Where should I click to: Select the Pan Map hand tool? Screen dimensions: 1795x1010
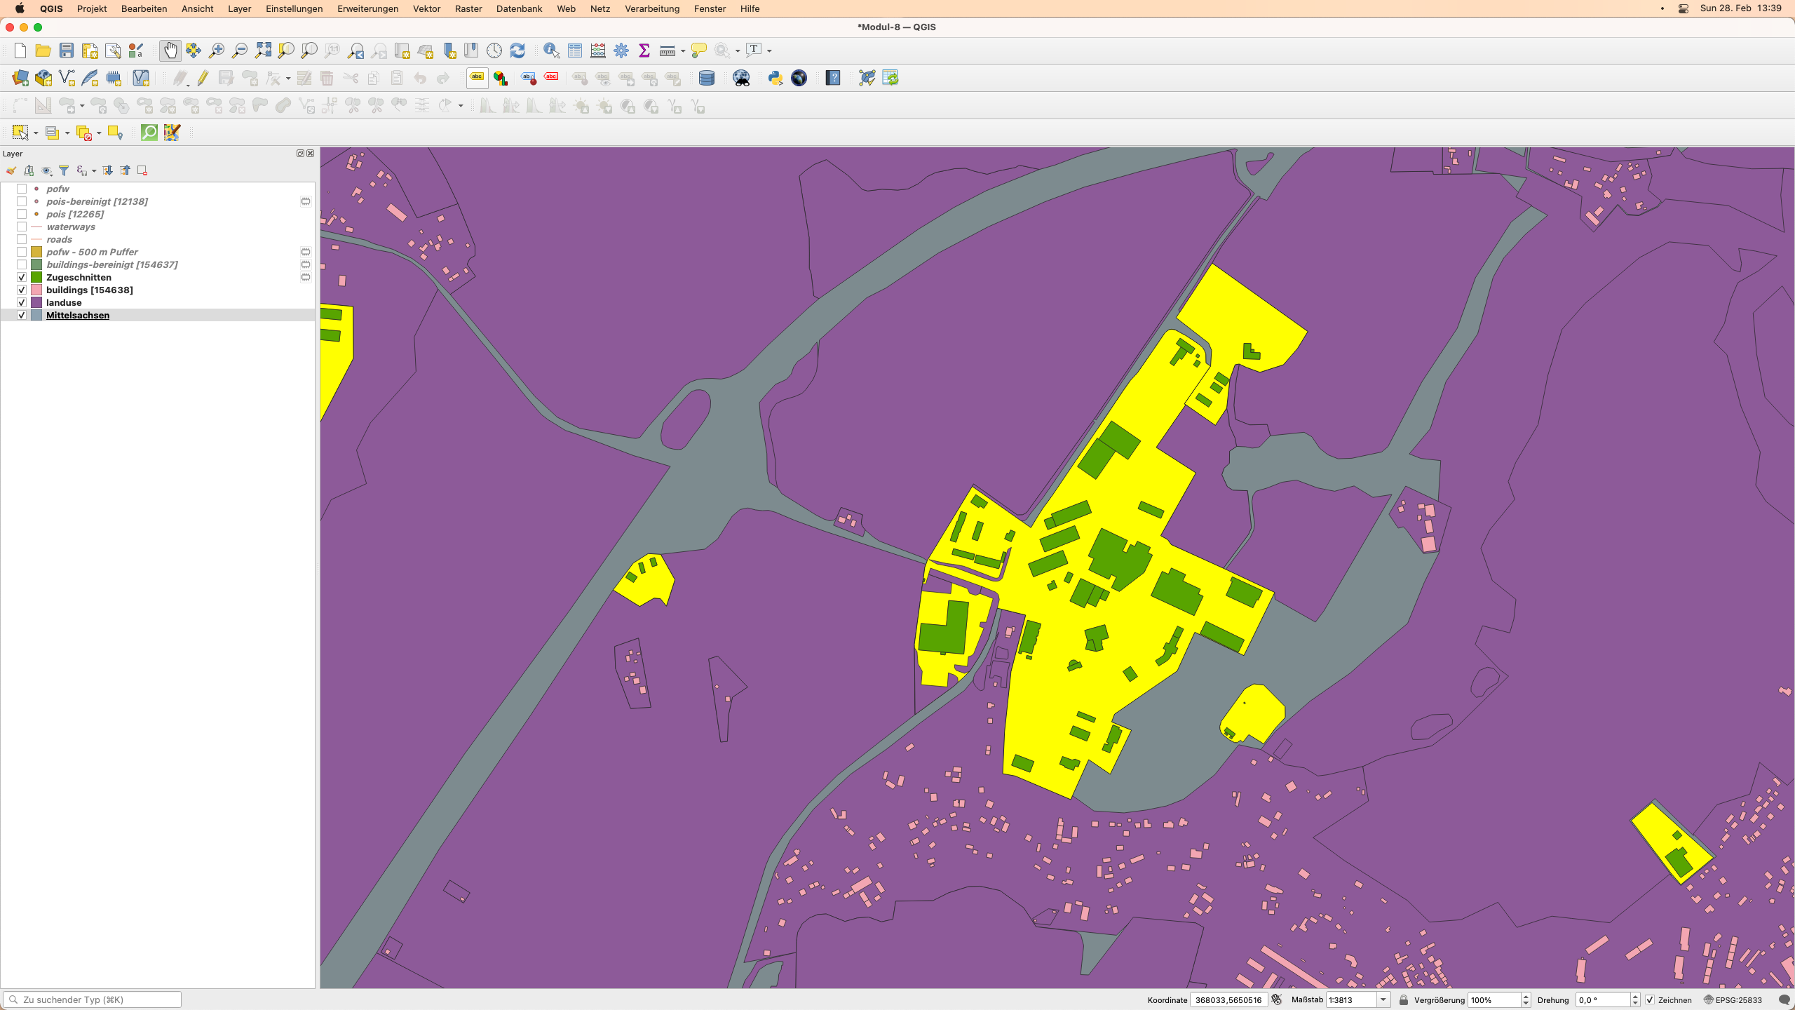(x=170, y=50)
